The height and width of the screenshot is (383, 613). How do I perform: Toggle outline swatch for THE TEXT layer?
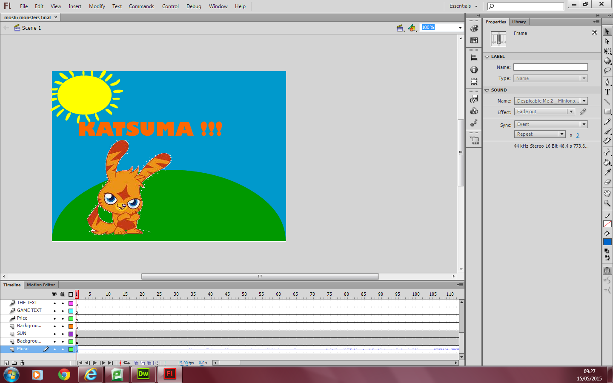coord(71,303)
